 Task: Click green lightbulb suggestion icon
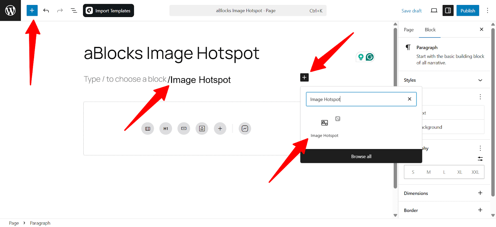361,57
